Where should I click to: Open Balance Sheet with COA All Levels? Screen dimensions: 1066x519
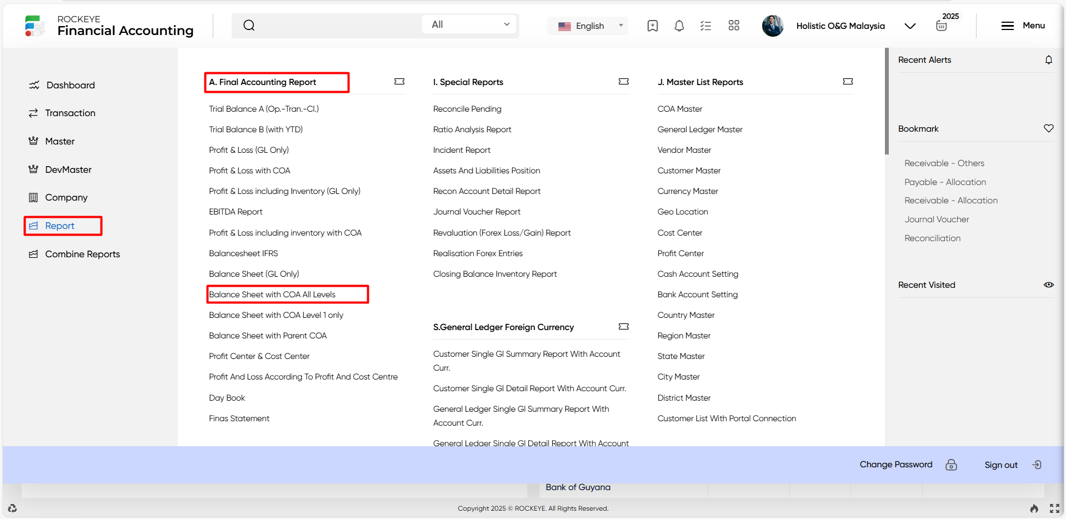click(272, 295)
